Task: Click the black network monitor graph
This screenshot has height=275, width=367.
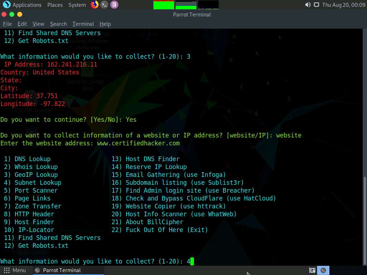Action: point(208,5)
